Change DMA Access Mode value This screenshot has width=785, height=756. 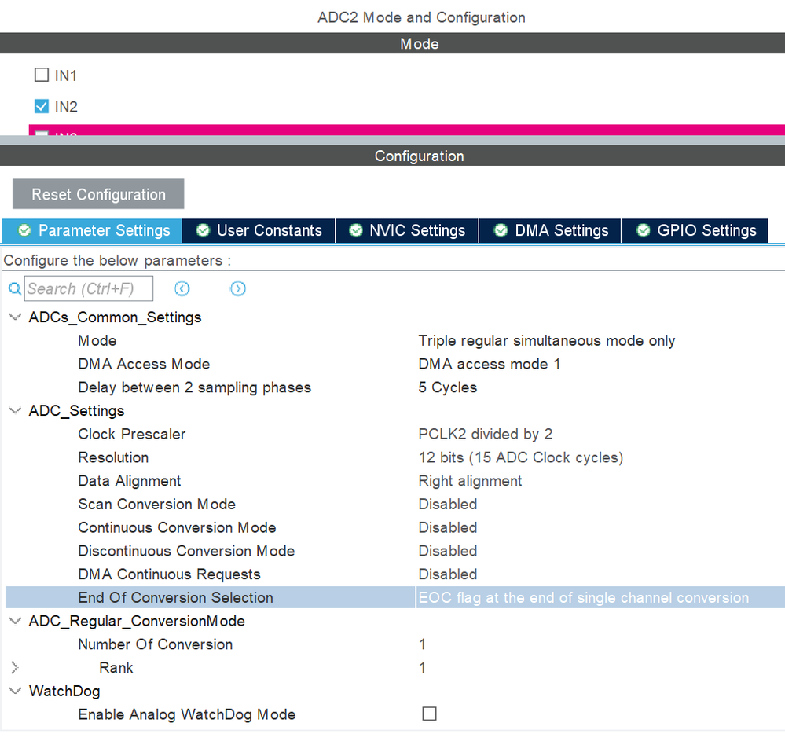(x=489, y=364)
